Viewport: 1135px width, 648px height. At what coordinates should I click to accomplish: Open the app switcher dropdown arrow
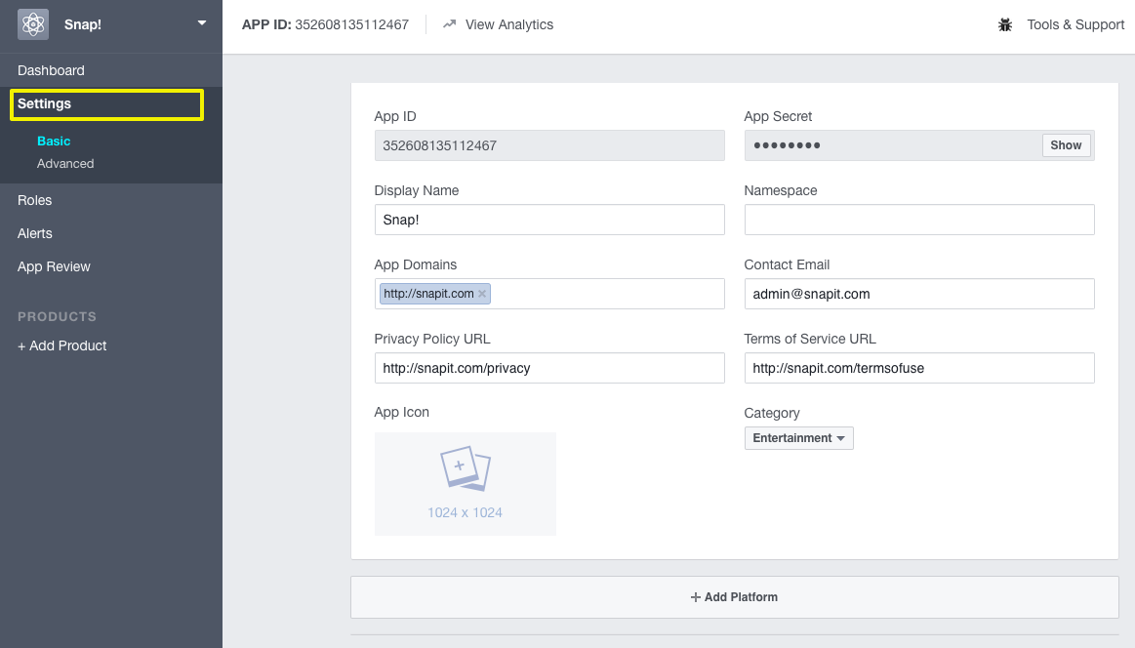point(202,23)
